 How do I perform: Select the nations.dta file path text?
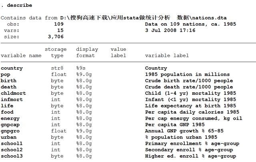click(x=143, y=18)
